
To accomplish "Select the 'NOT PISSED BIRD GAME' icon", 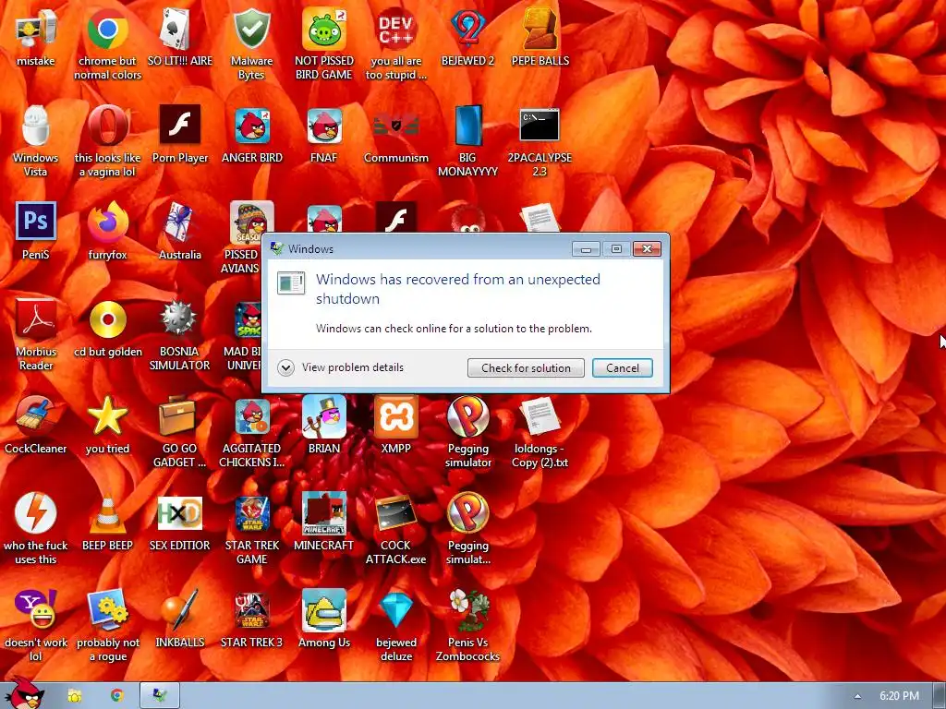I will tap(324, 29).
